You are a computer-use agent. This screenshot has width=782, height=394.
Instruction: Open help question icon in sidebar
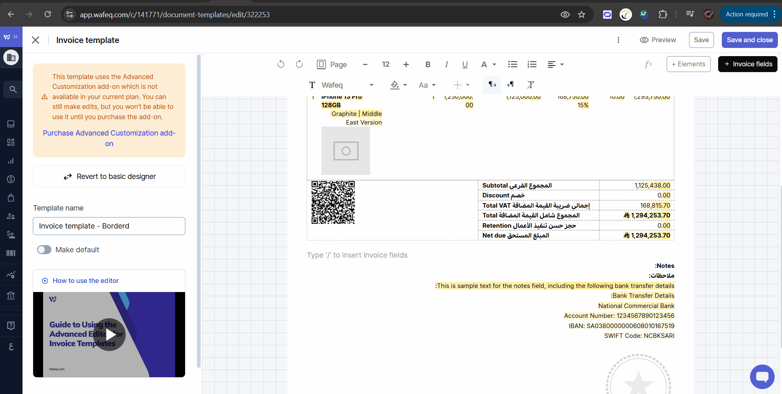(x=11, y=326)
